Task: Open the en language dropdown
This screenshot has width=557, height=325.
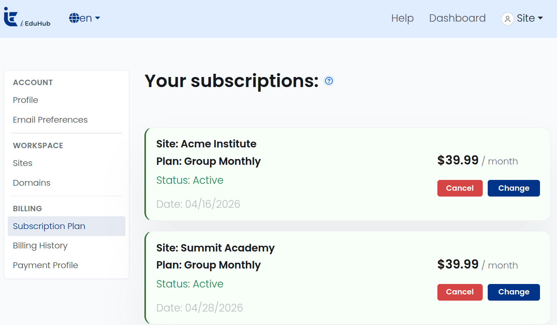Action: click(85, 18)
